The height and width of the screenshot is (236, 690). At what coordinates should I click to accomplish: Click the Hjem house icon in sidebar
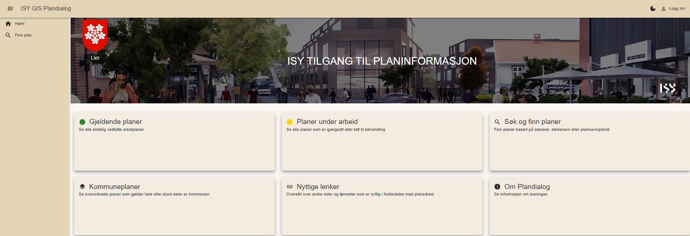(x=8, y=23)
